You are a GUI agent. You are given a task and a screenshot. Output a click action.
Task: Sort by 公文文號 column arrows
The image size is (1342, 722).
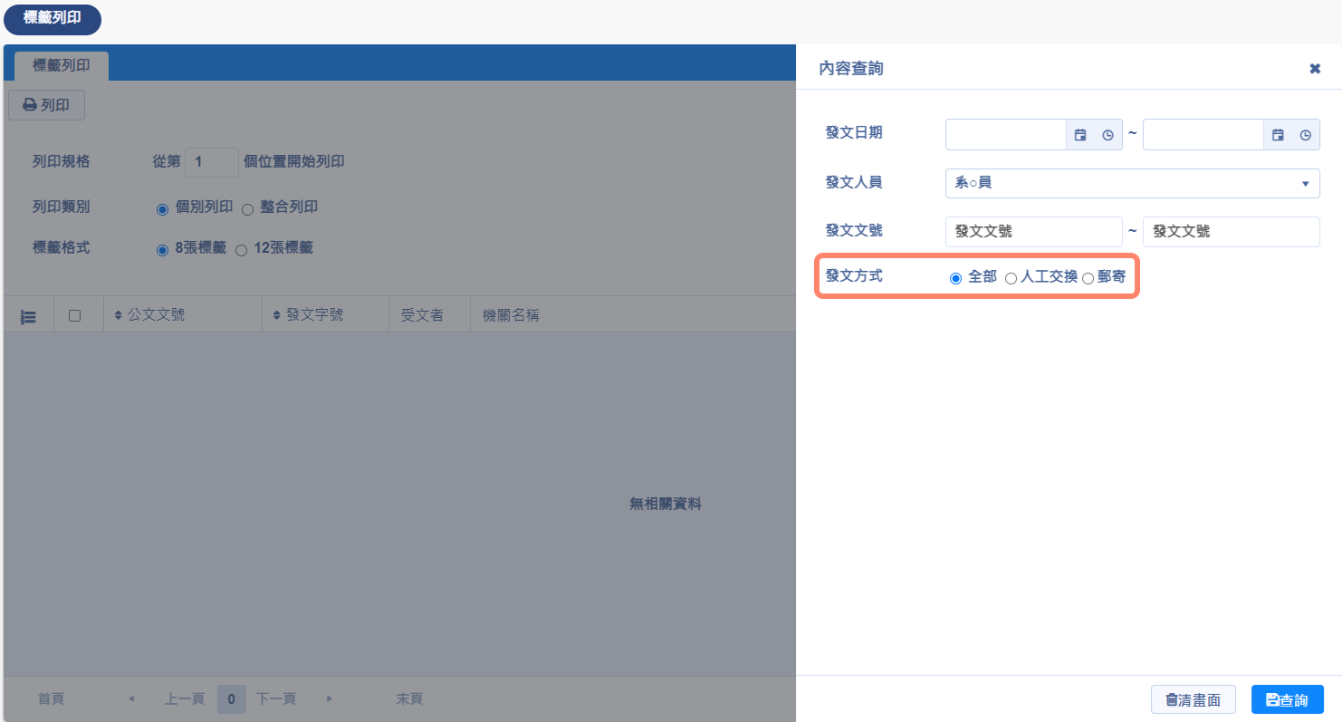118,315
